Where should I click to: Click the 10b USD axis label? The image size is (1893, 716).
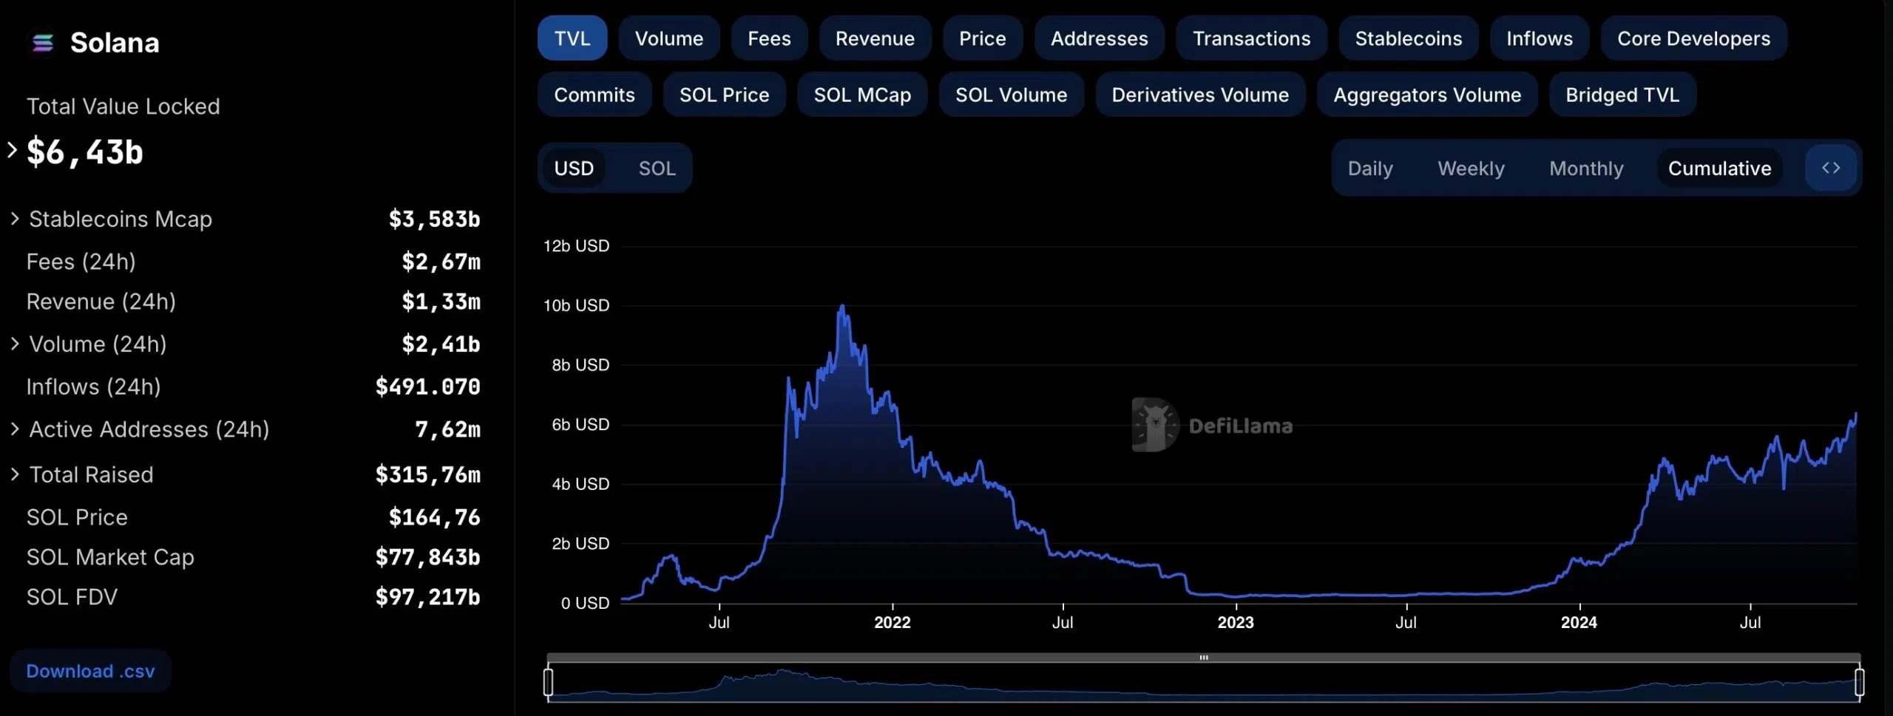coord(576,305)
